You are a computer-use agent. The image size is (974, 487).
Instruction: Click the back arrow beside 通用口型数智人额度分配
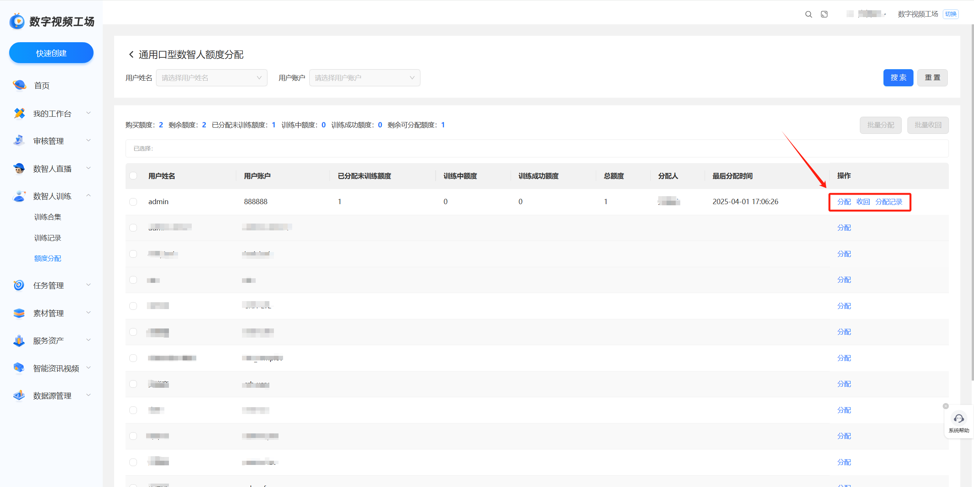[x=131, y=54]
